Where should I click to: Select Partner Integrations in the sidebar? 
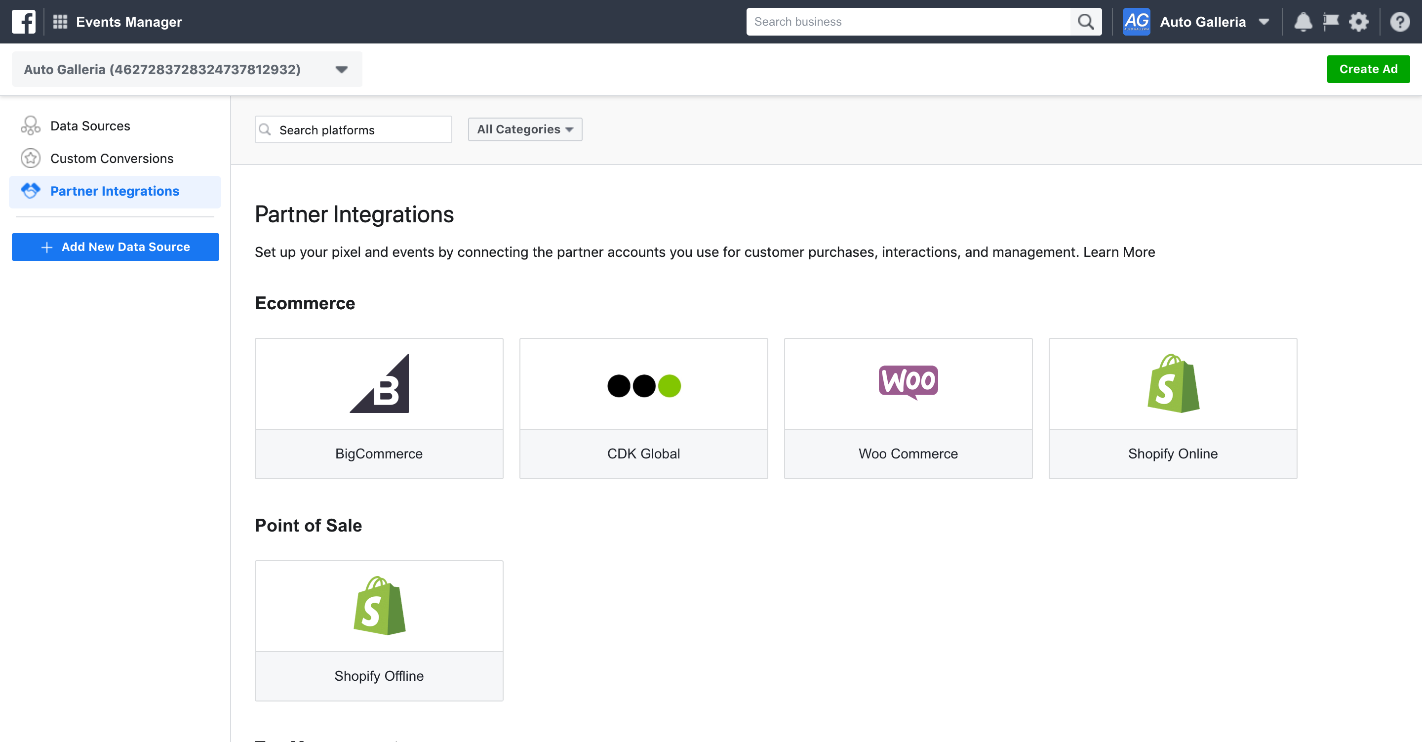coord(115,191)
